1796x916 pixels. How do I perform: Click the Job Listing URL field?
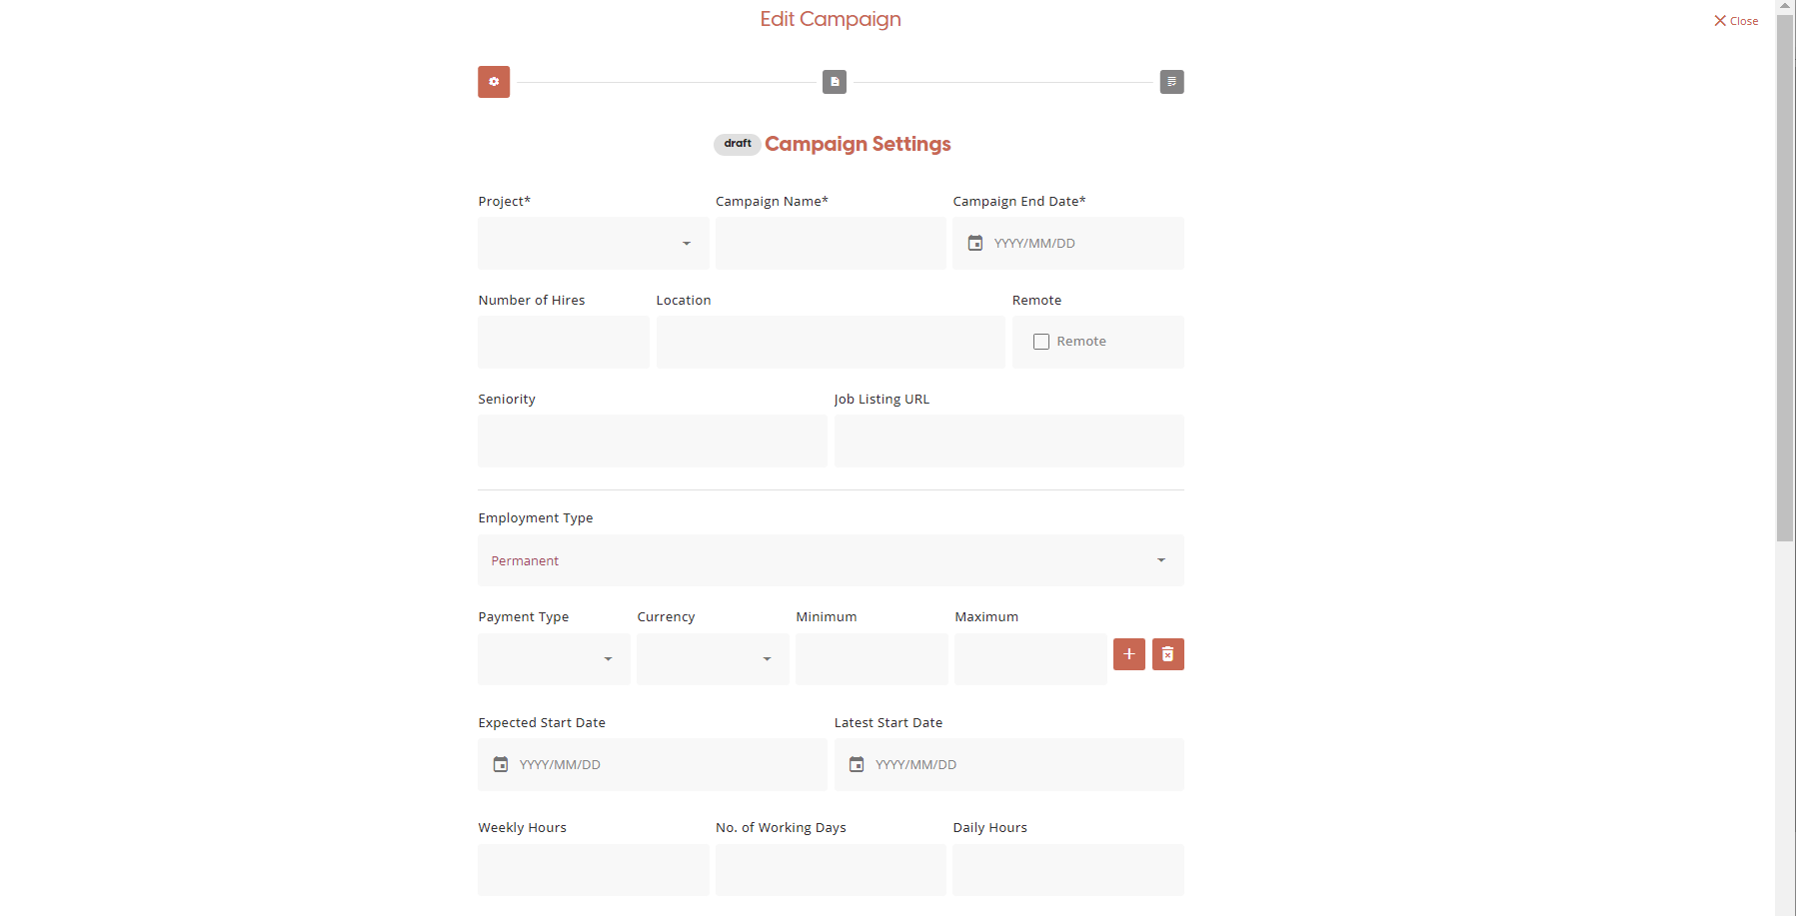[1008, 442]
